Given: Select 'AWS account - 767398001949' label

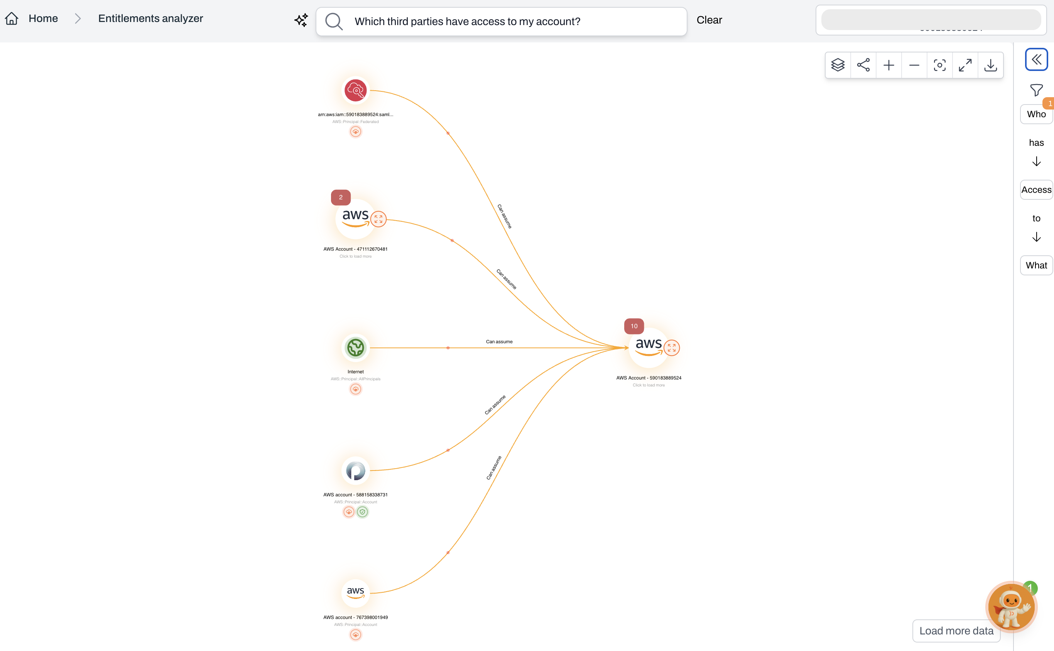Looking at the screenshot, I should pyautogui.click(x=355, y=617).
